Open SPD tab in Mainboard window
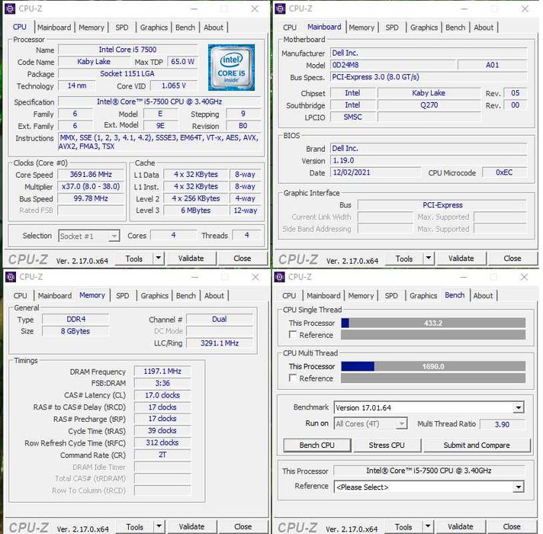 tap(392, 27)
